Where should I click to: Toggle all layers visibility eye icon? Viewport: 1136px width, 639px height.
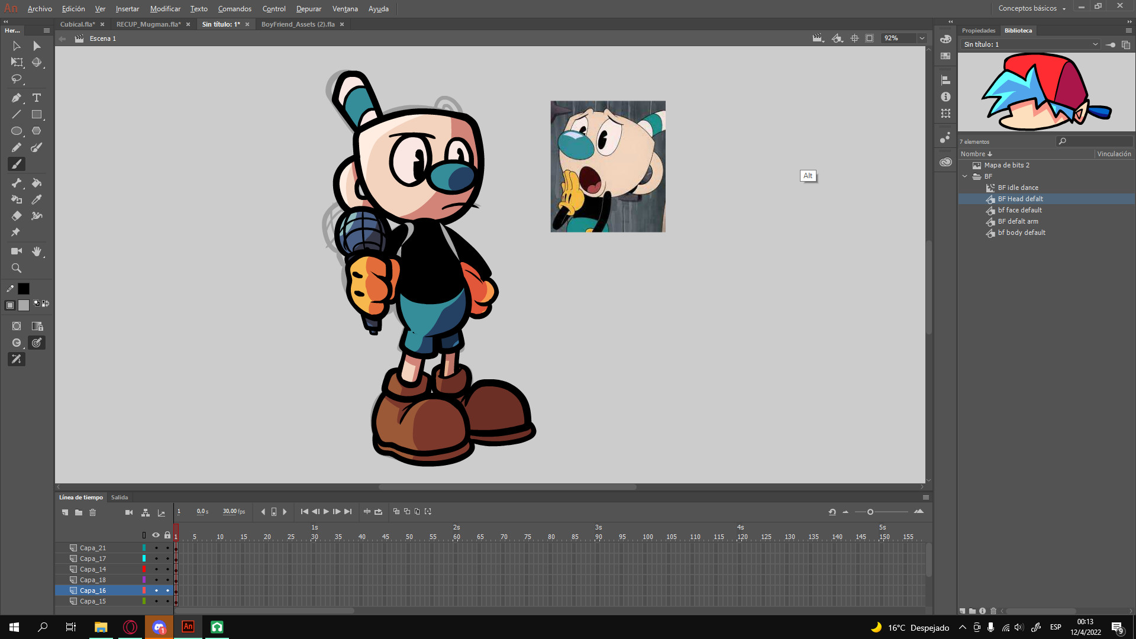point(156,535)
